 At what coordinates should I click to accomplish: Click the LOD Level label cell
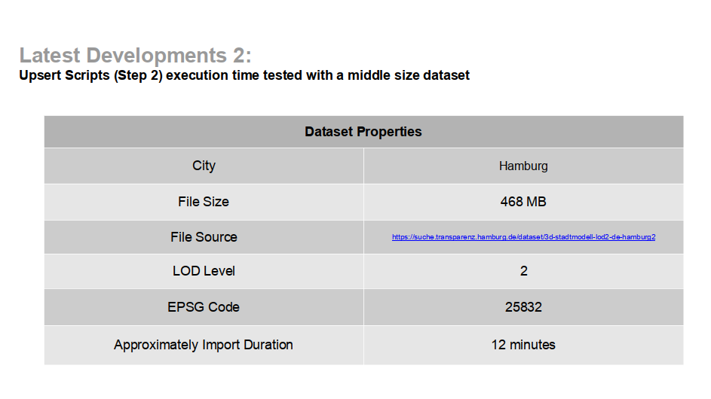tap(204, 271)
